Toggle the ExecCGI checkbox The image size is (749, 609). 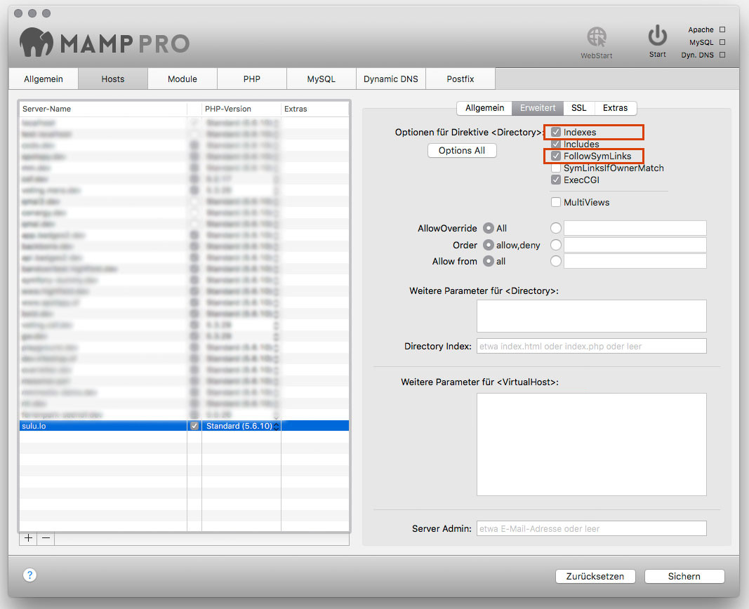click(x=555, y=180)
